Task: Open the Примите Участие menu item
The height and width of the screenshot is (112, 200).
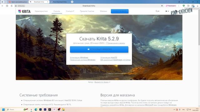Action: (x=87, y=11)
